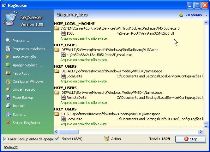The width and height of the screenshot is (210, 152).
Task: Click horizontal scrollbar right arrow
Action: click(201, 132)
